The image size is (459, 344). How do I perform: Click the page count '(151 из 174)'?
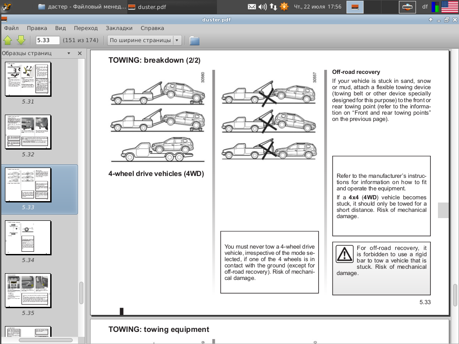[81, 40]
